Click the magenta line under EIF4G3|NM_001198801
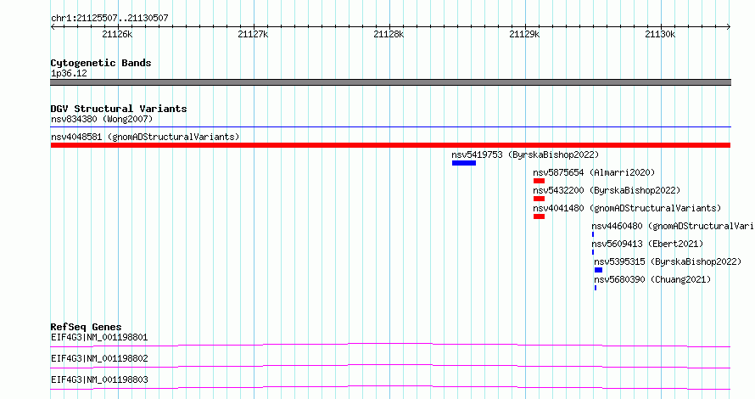The width and height of the screenshot is (755, 399). (390, 345)
